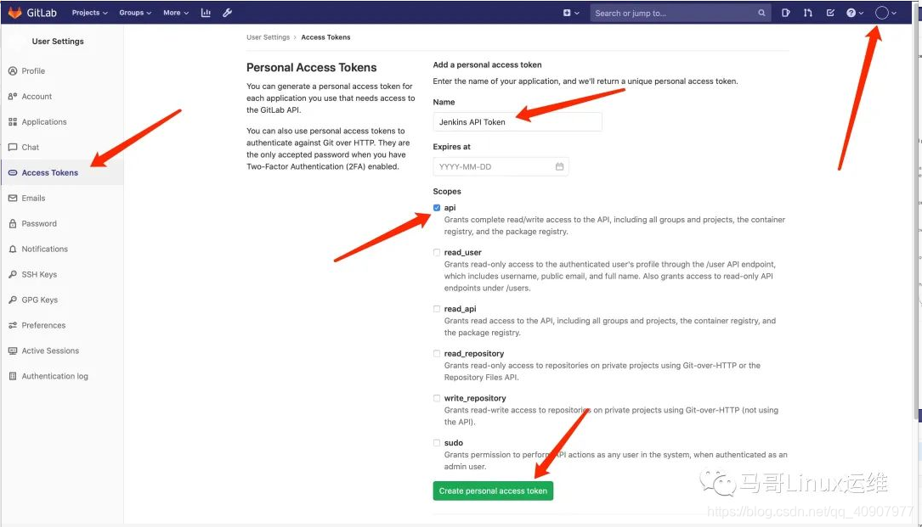Open Active Sessions link

[50, 350]
